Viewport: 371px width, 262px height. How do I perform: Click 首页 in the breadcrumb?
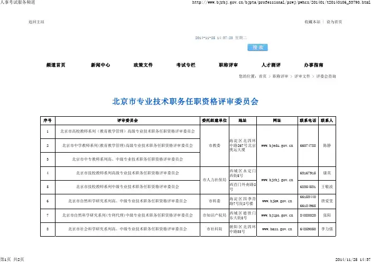coord(262,77)
